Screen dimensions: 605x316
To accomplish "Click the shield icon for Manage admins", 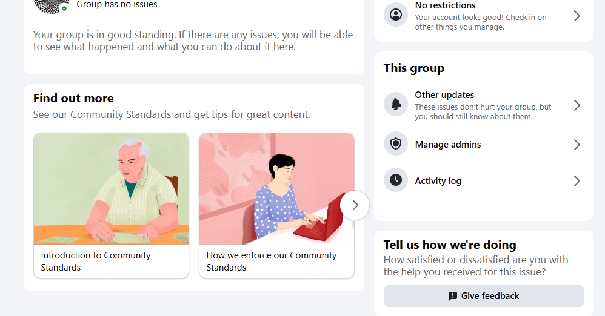I will [x=396, y=143].
